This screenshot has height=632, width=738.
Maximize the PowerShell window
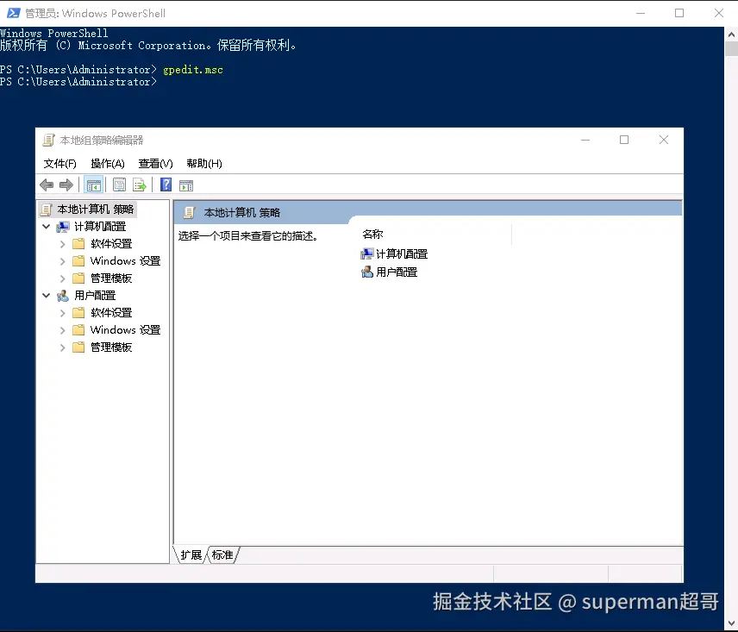[679, 13]
